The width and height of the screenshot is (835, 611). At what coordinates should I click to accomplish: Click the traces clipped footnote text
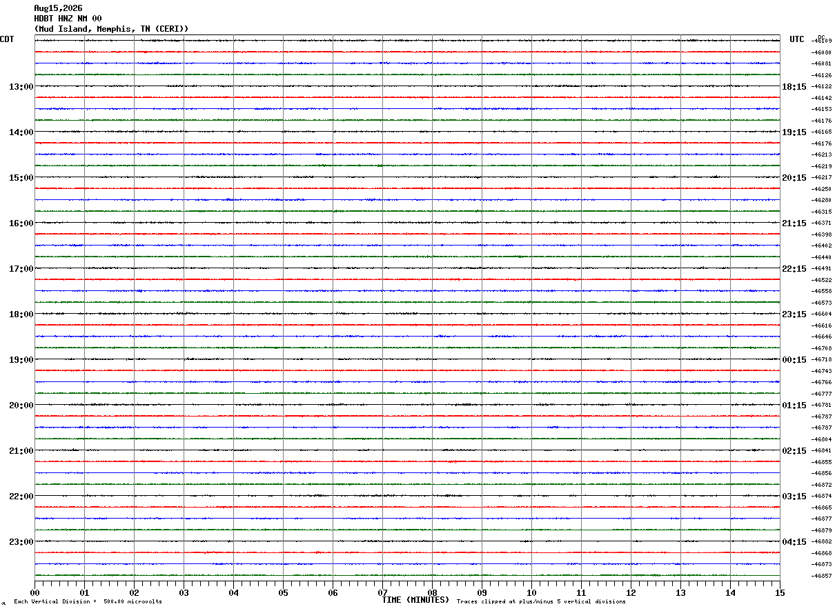pyautogui.click(x=541, y=602)
